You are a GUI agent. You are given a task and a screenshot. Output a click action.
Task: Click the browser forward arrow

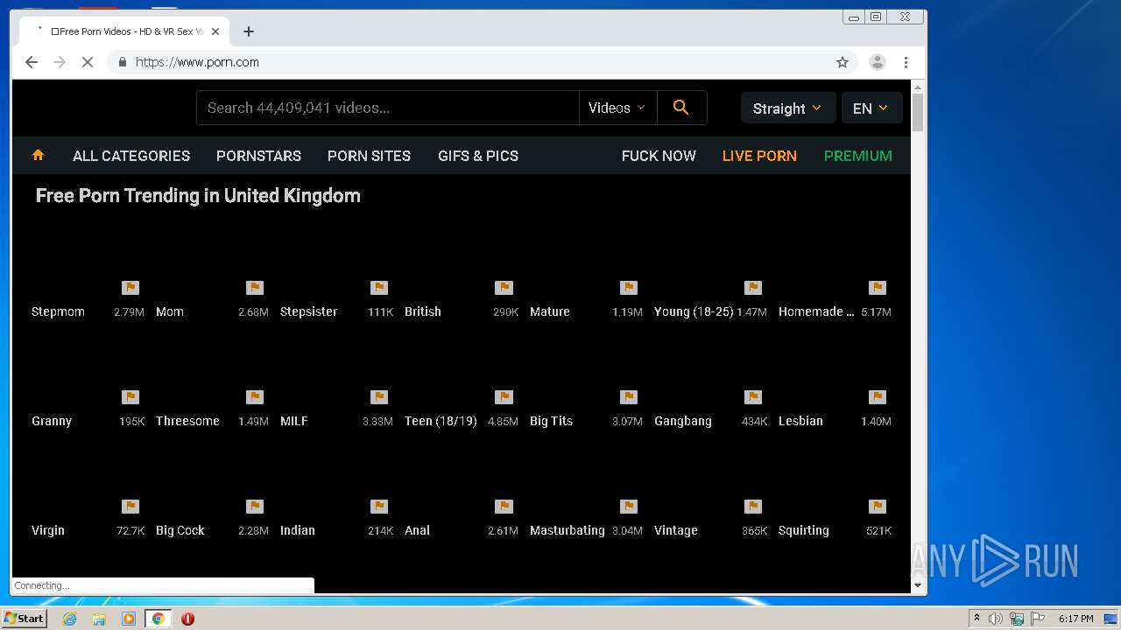60,62
